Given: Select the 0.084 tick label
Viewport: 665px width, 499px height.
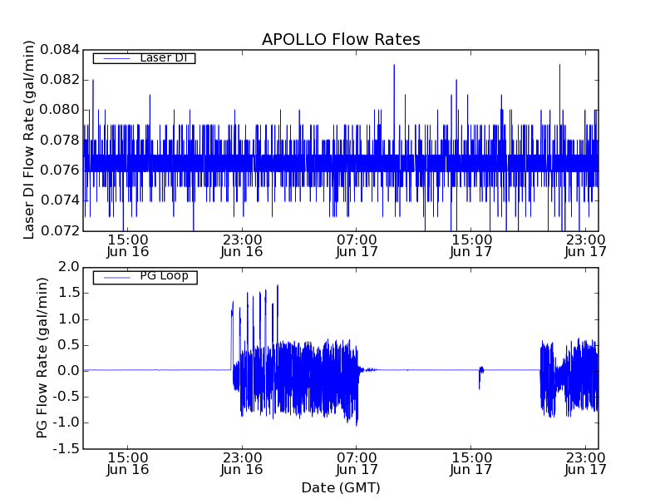Looking at the screenshot, I should click(60, 50).
